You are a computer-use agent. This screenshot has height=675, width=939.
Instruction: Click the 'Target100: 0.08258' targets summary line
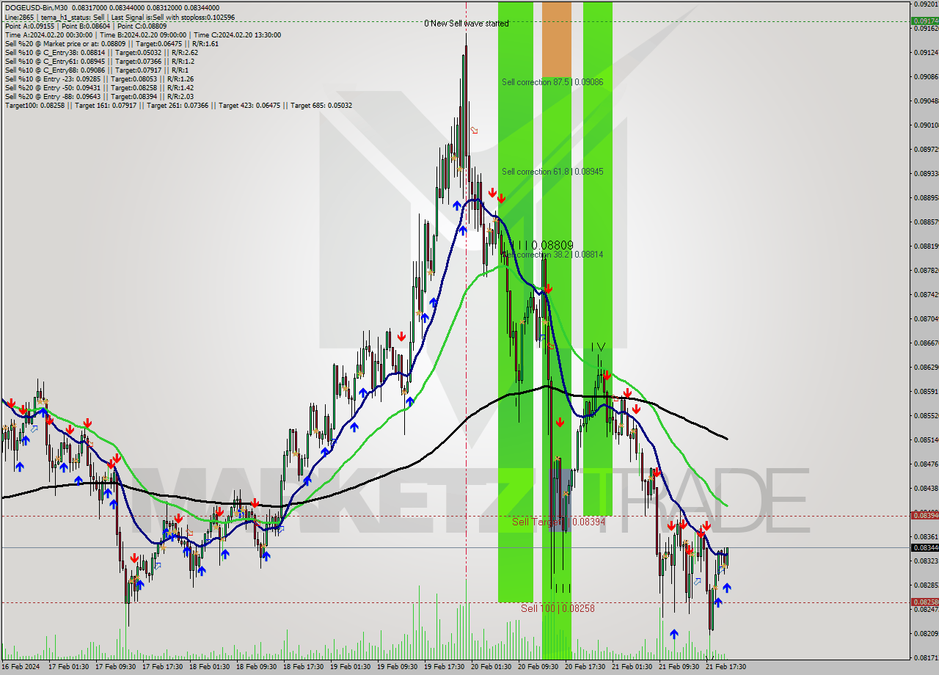[178, 105]
